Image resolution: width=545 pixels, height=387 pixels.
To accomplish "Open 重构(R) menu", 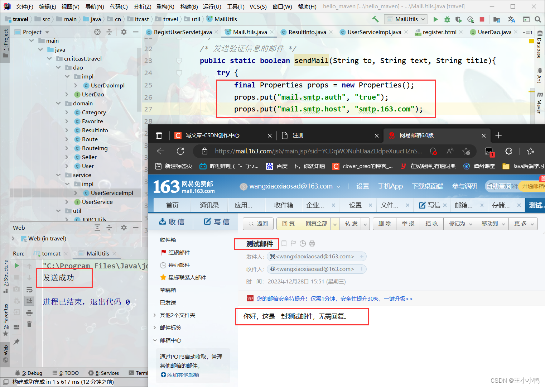I will point(165,6).
